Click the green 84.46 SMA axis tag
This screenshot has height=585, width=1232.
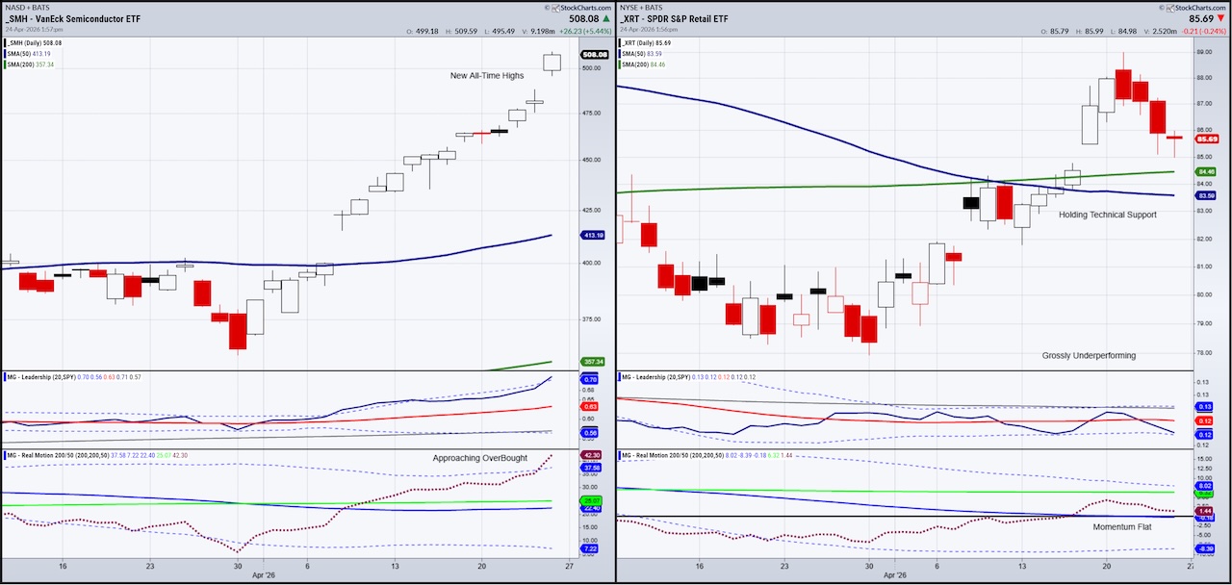pyautogui.click(x=1209, y=173)
